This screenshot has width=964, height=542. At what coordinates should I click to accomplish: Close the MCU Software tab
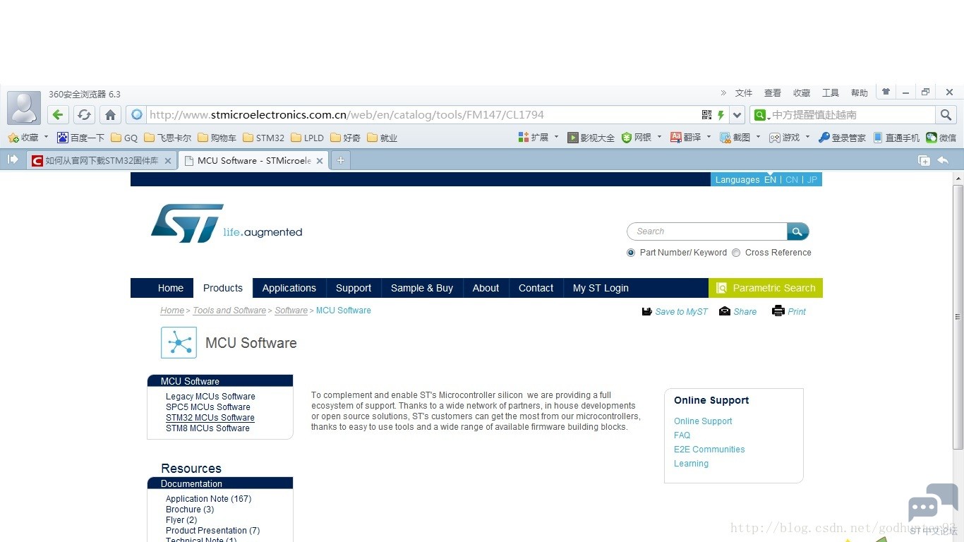tap(320, 161)
